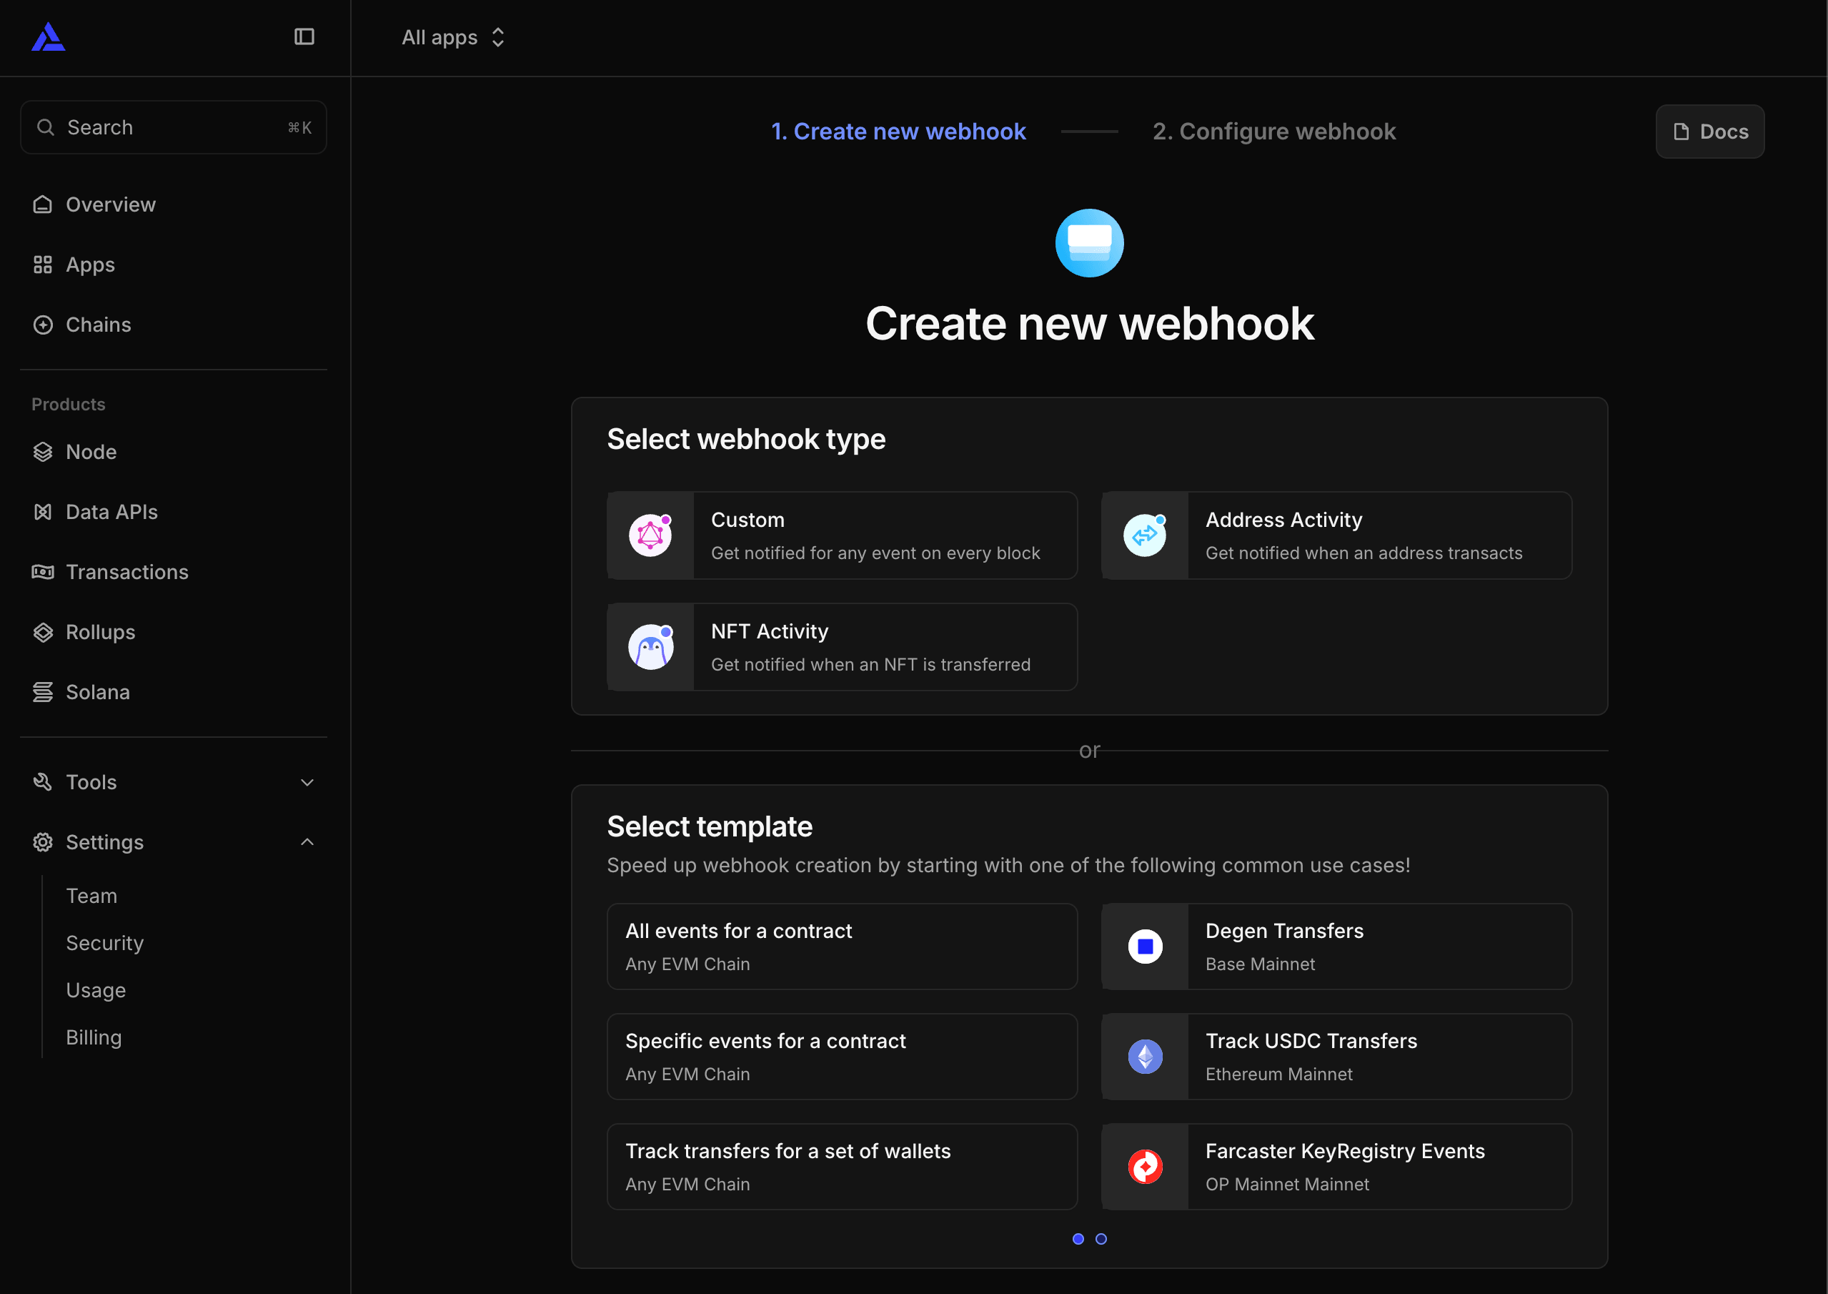Click the Alchemy logo icon
The height and width of the screenshot is (1294, 1828).
tap(49, 36)
